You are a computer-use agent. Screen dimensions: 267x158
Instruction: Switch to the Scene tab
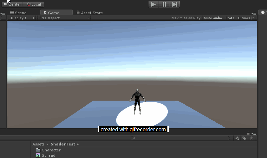18,13
